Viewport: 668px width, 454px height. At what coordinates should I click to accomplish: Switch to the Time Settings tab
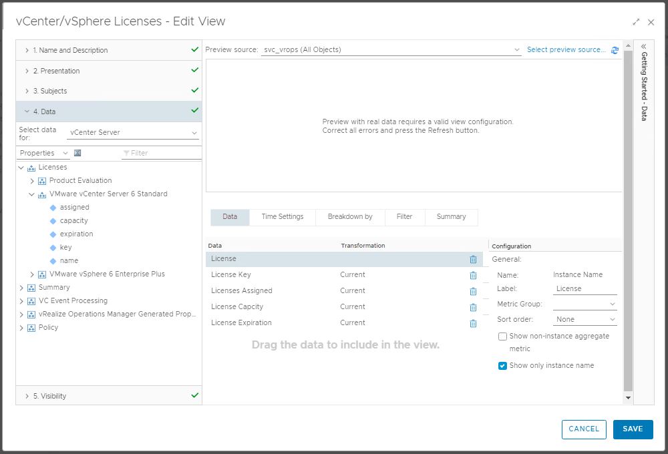pos(282,217)
